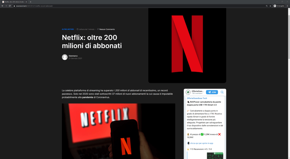Open the ALTRO category link
290x159 pixels.
pos(64,29)
